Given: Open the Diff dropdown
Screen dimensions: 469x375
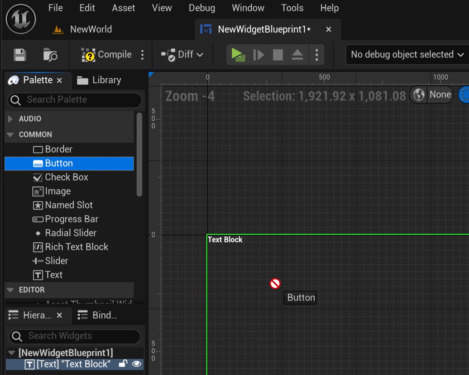Looking at the screenshot, I should click(182, 55).
